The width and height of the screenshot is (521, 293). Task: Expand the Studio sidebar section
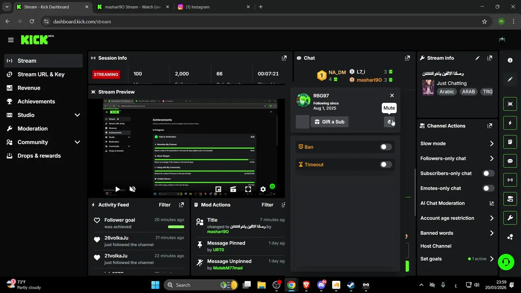(77, 115)
